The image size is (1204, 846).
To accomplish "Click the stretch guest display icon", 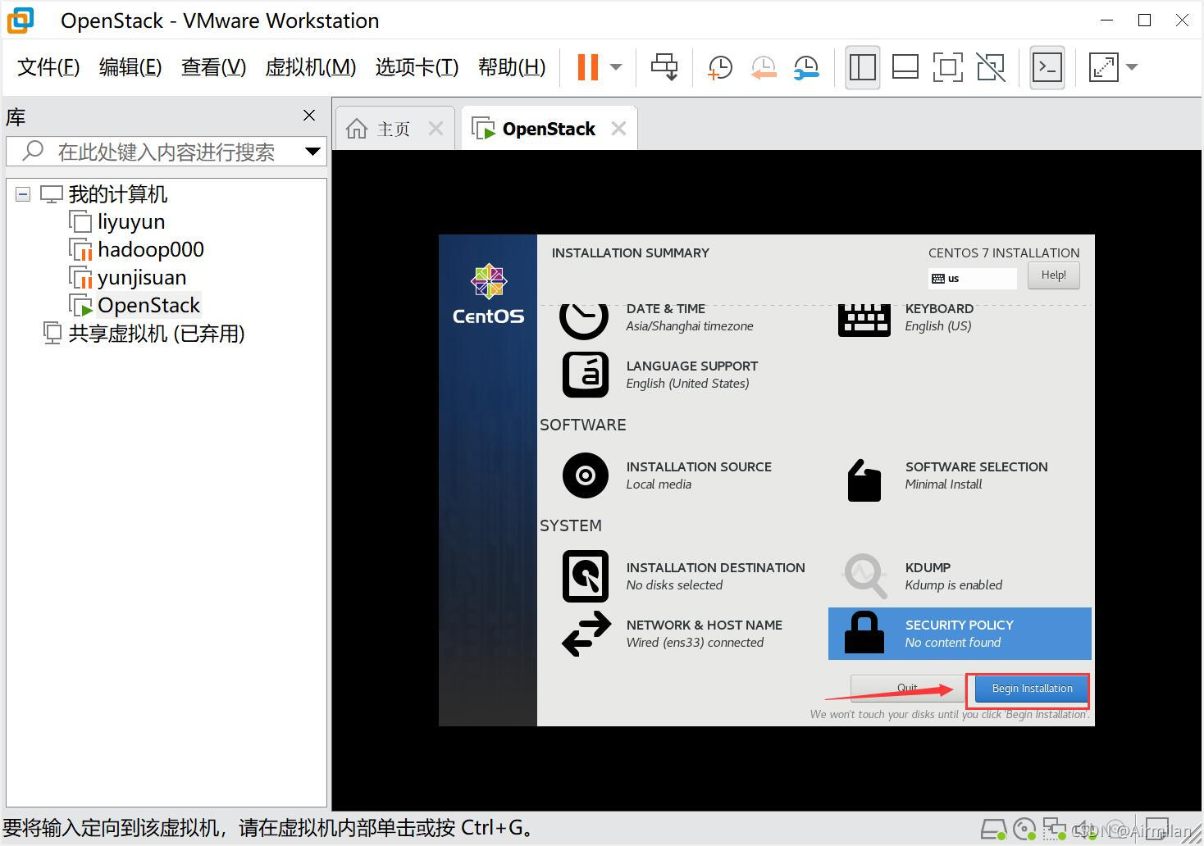I will (1103, 67).
